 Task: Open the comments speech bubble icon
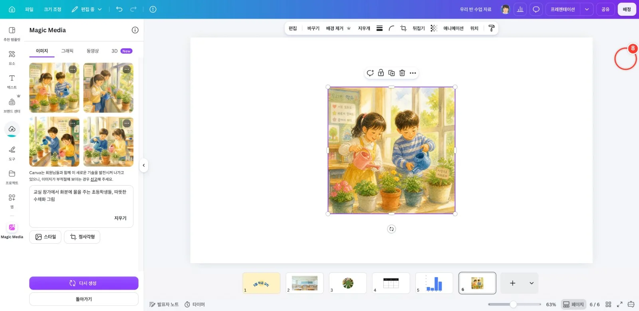point(536,9)
